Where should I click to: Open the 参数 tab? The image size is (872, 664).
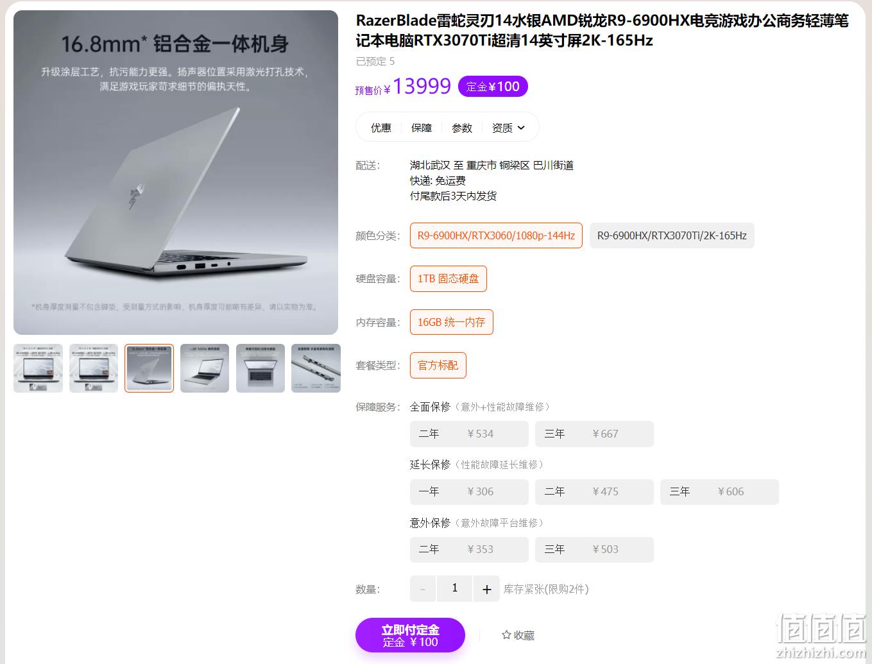click(461, 128)
